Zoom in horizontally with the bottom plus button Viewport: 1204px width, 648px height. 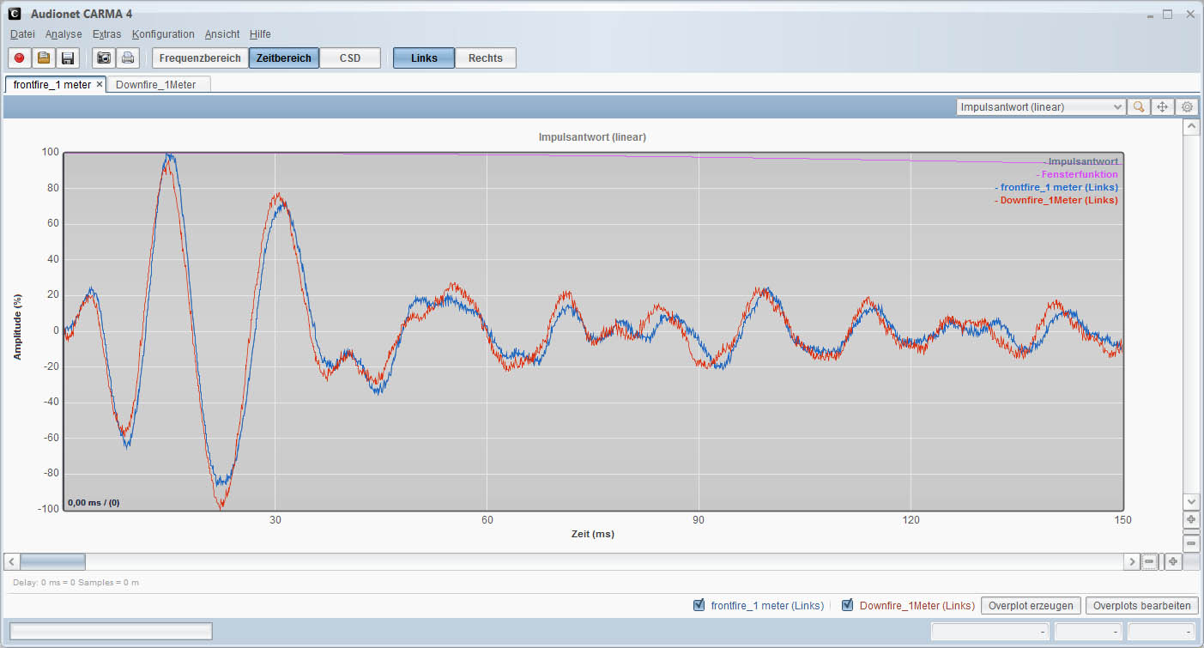click(1172, 561)
